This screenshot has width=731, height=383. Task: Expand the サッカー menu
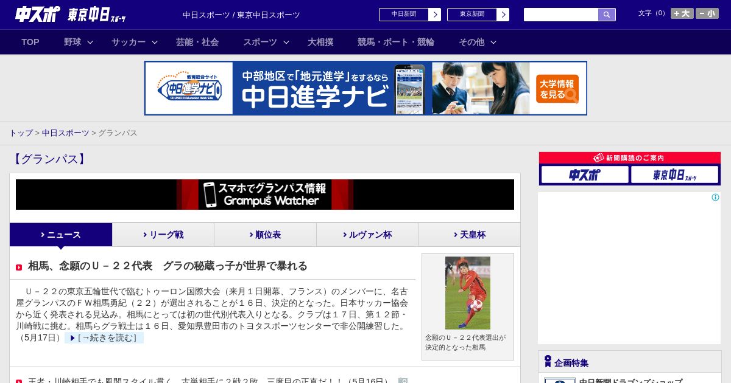tap(135, 42)
